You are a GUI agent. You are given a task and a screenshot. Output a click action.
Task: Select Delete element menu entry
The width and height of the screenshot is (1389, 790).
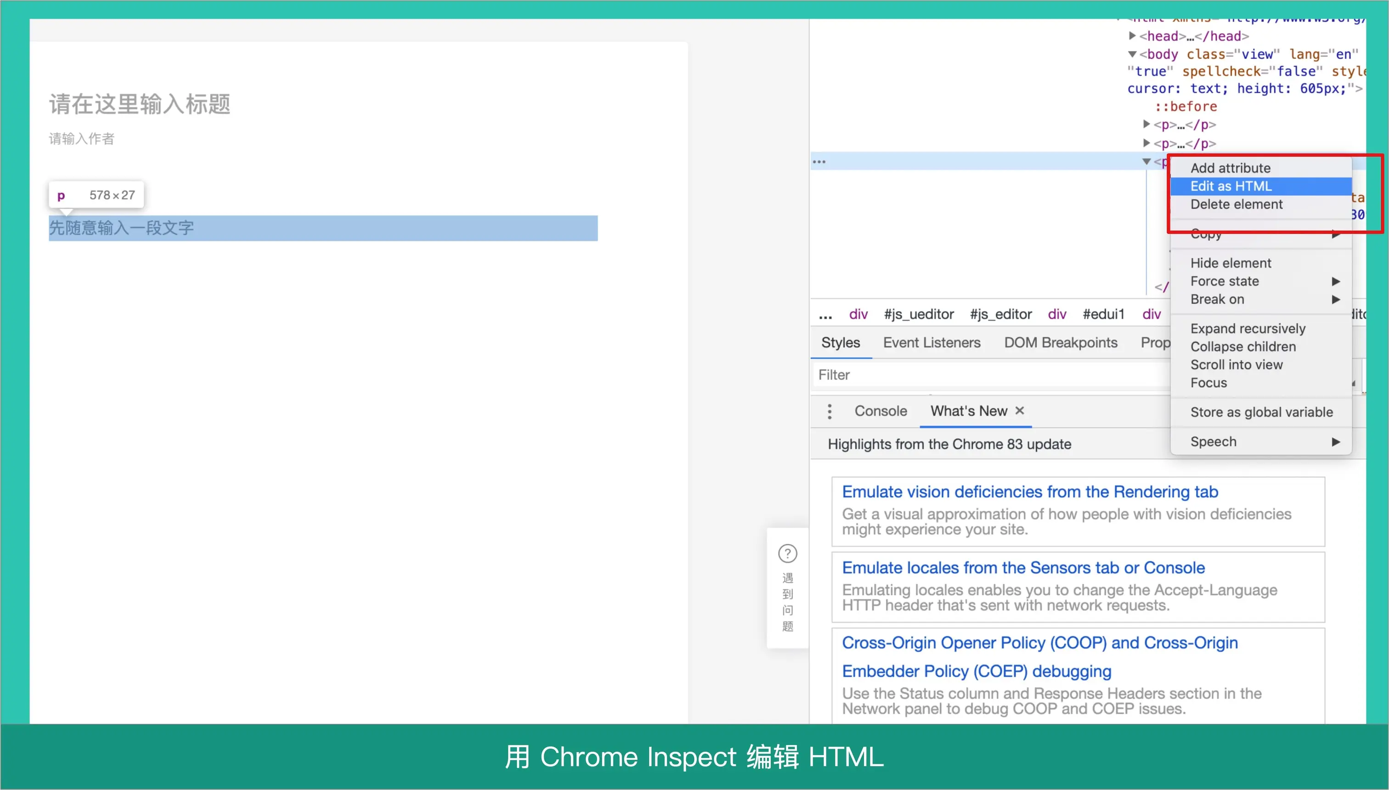pyautogui.click(x=1236, y=204)
